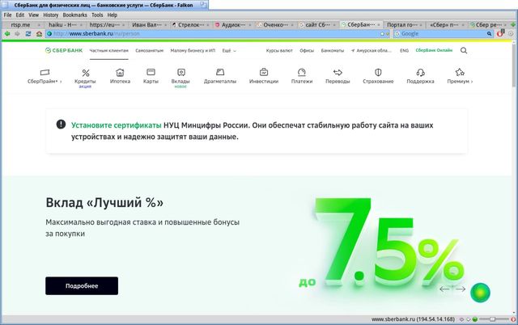Open the Карты card icon
This screenshot has width=518, height=325.
[x=151, y=72]
